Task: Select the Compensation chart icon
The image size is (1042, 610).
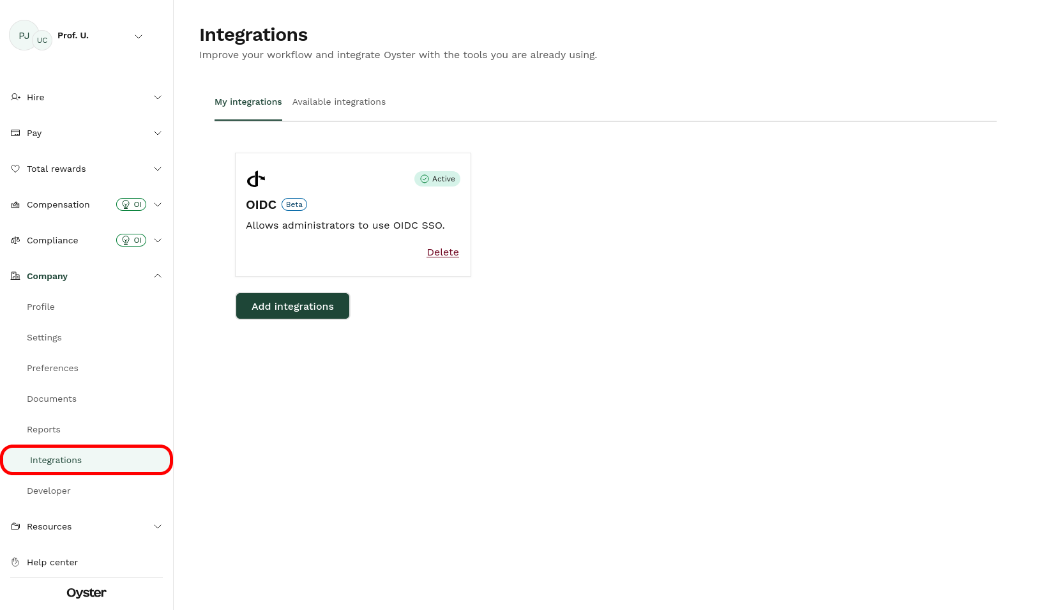Action: coord(15,204)
